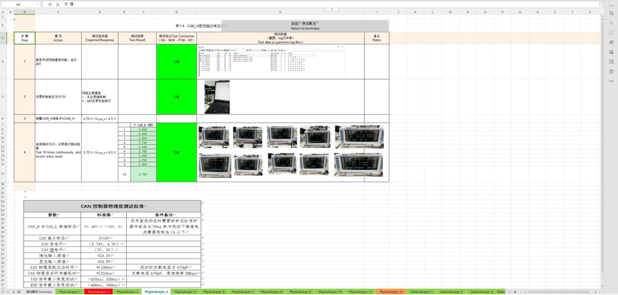Select the laptop photo in step 2 row
The image size is (618, 295).
coord(217,97)
